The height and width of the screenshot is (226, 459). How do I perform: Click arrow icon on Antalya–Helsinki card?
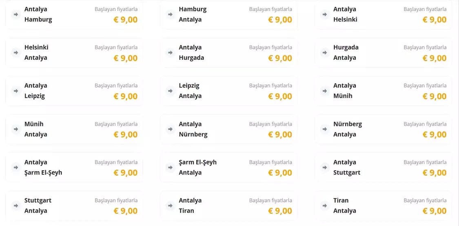pos(325,14)
